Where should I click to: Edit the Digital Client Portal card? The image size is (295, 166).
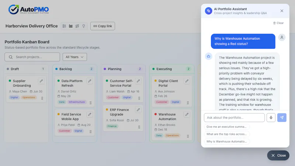pos(187,81)
